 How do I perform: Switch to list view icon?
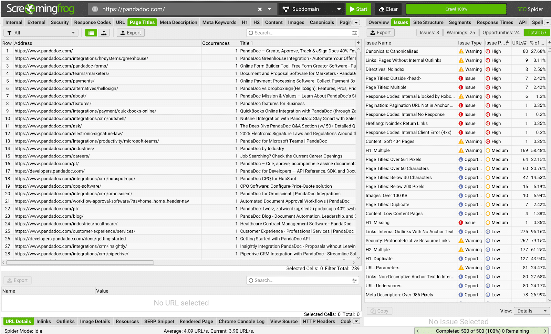click(91, 33)
